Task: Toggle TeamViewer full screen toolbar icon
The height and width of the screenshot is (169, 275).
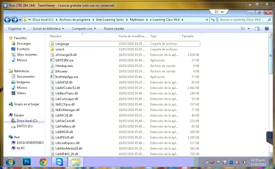Action: [x=216, y=12]
